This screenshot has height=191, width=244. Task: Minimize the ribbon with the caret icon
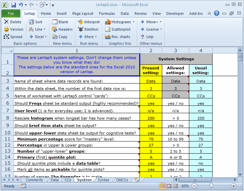pyautogui.click(x=209, y=13)
